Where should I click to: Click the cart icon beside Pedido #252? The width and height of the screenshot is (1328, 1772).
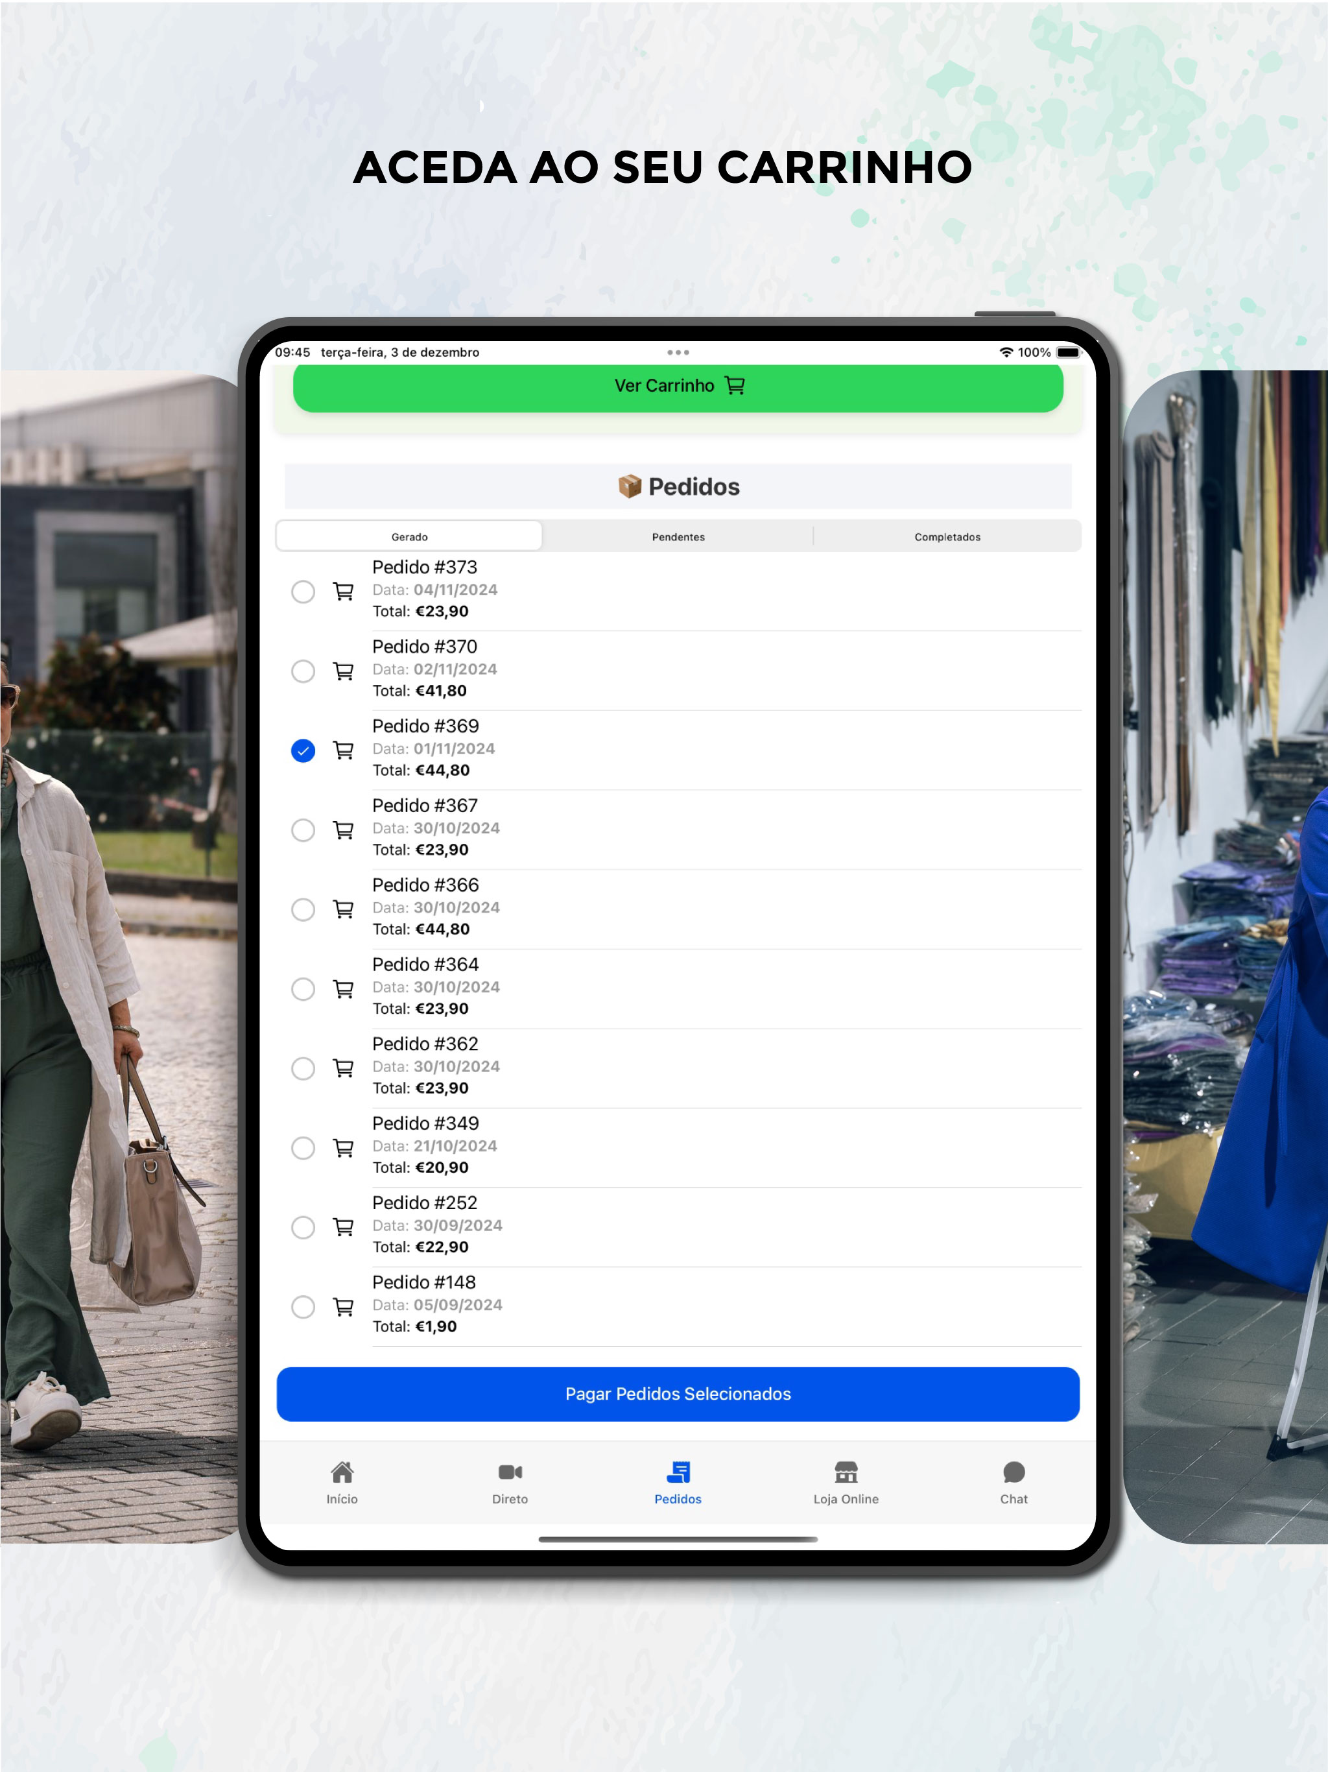click(344, 1227)
